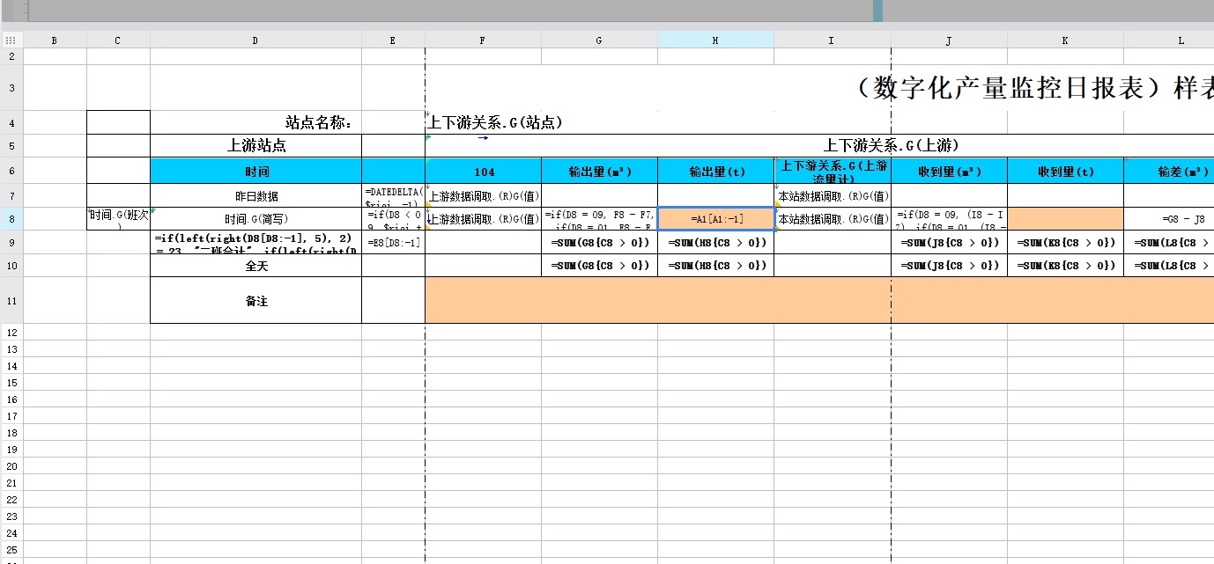Screen dimensions: 1214x564
Task: Click the 时间.G(班次) cell in column C
Action: click(118, 218)
